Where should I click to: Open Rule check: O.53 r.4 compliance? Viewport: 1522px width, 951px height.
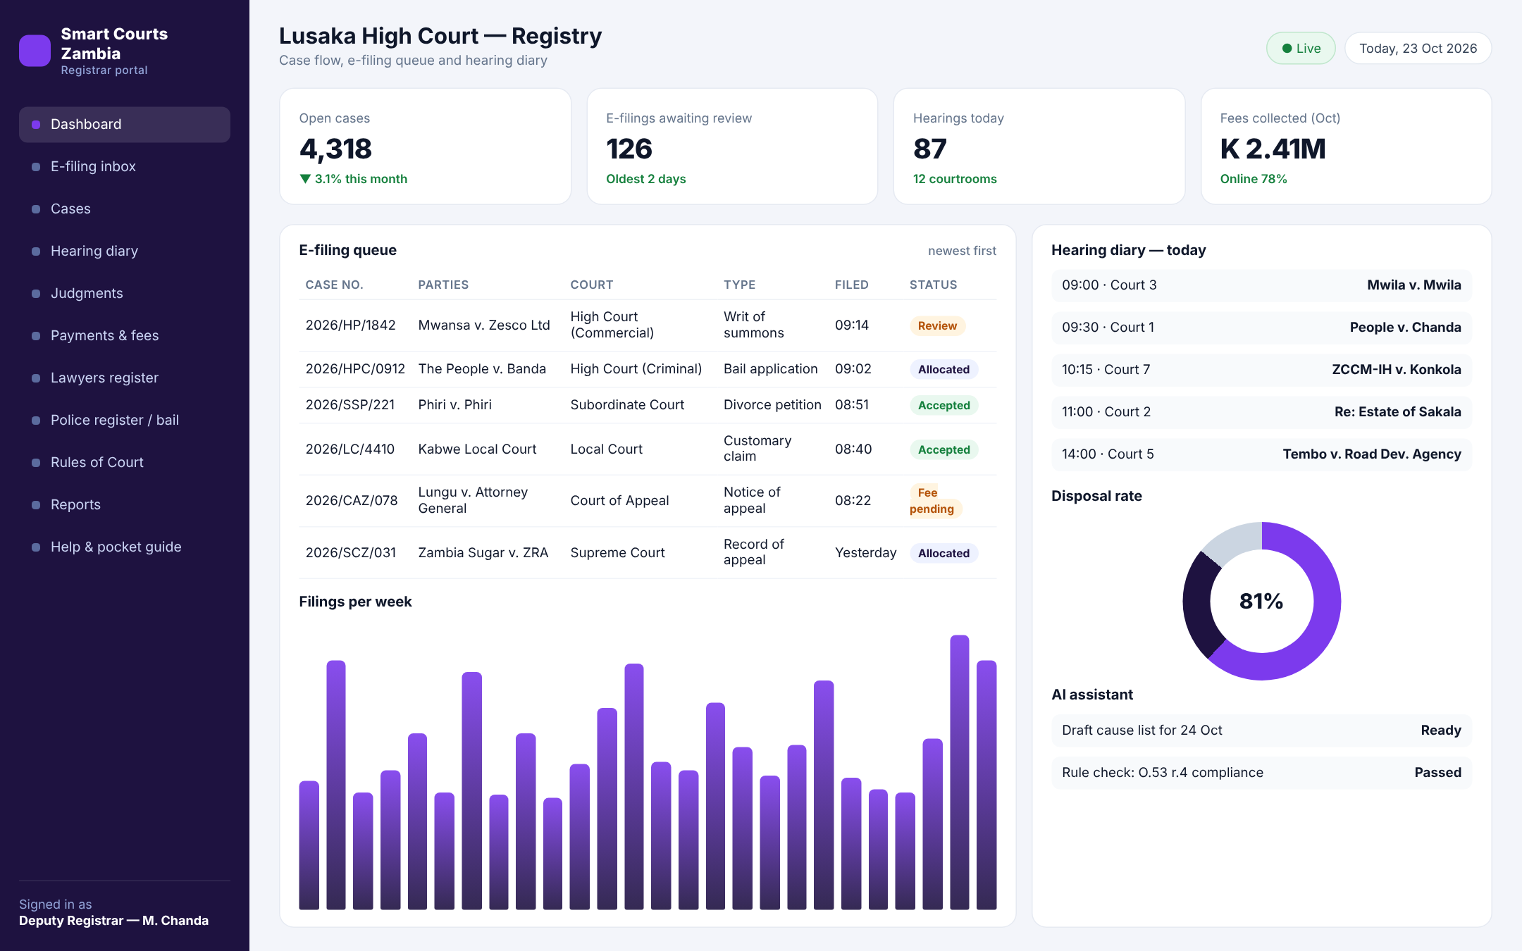pyautogui.click(x=1261, y=773)
